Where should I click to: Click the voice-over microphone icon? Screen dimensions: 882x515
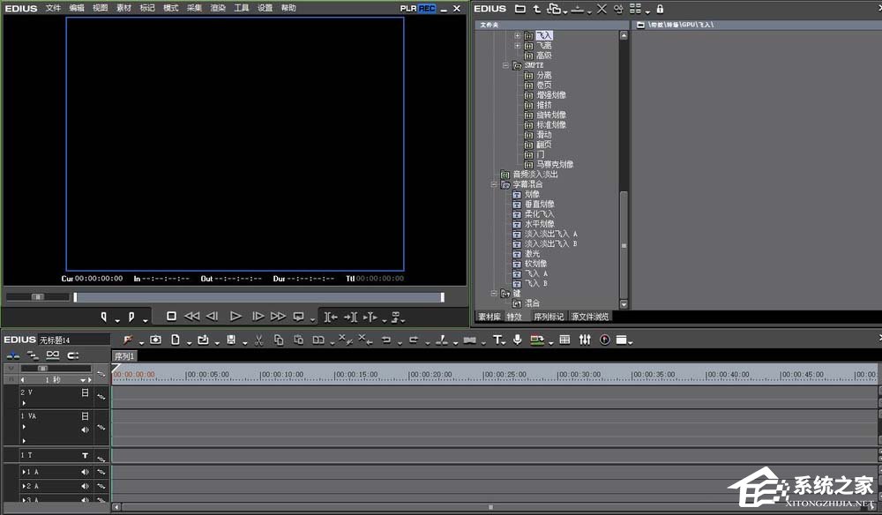click(518, 340)
